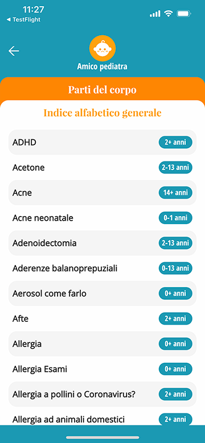Switch to the Parti del corpo tab
This screenshot has height=443, width=205.
(x=102, y=89)
